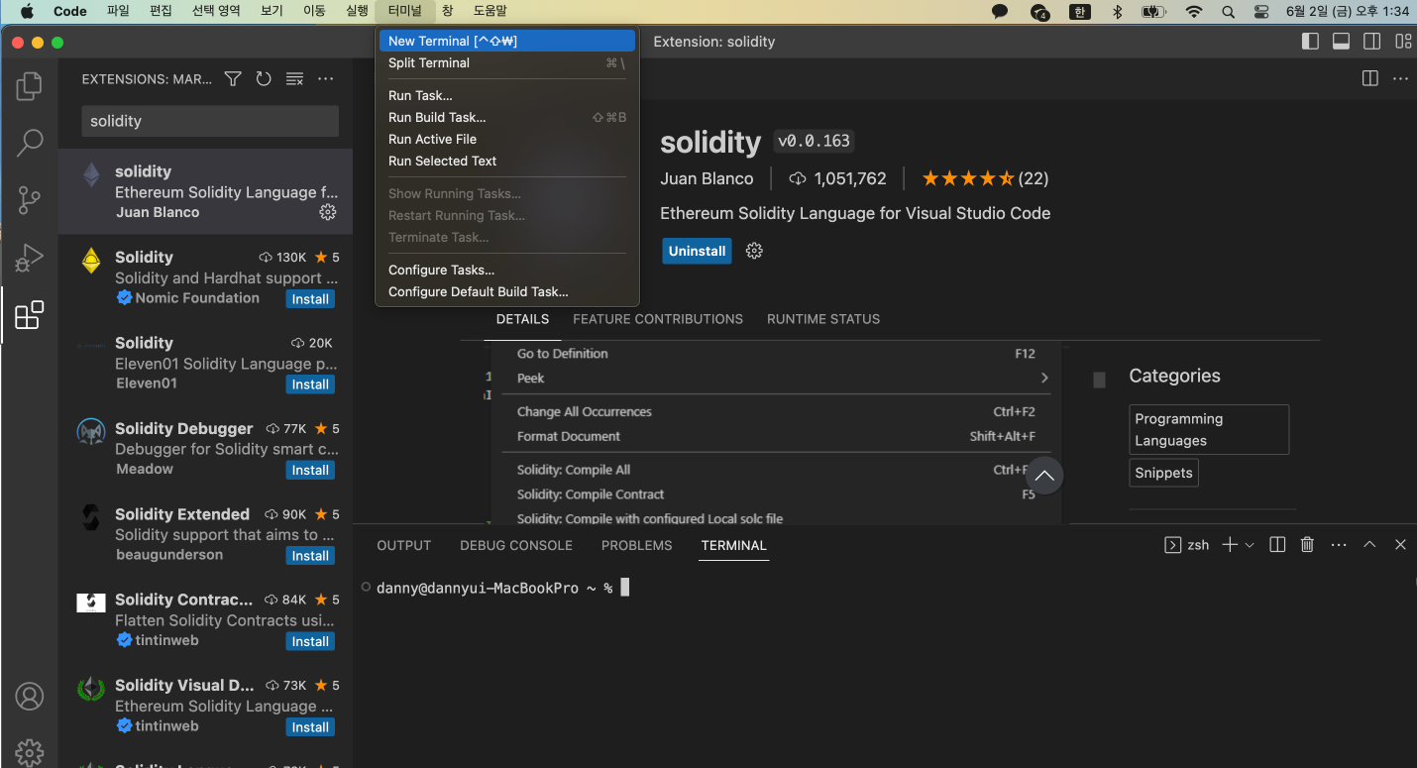Open terminal panel more actions
The width and height of the screenshot is (1417, 768).
pos(1339,545)
